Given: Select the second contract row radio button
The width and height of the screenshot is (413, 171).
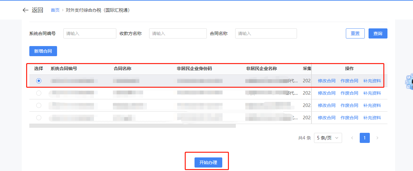Looking at the screenshot, I should point(39,93).
